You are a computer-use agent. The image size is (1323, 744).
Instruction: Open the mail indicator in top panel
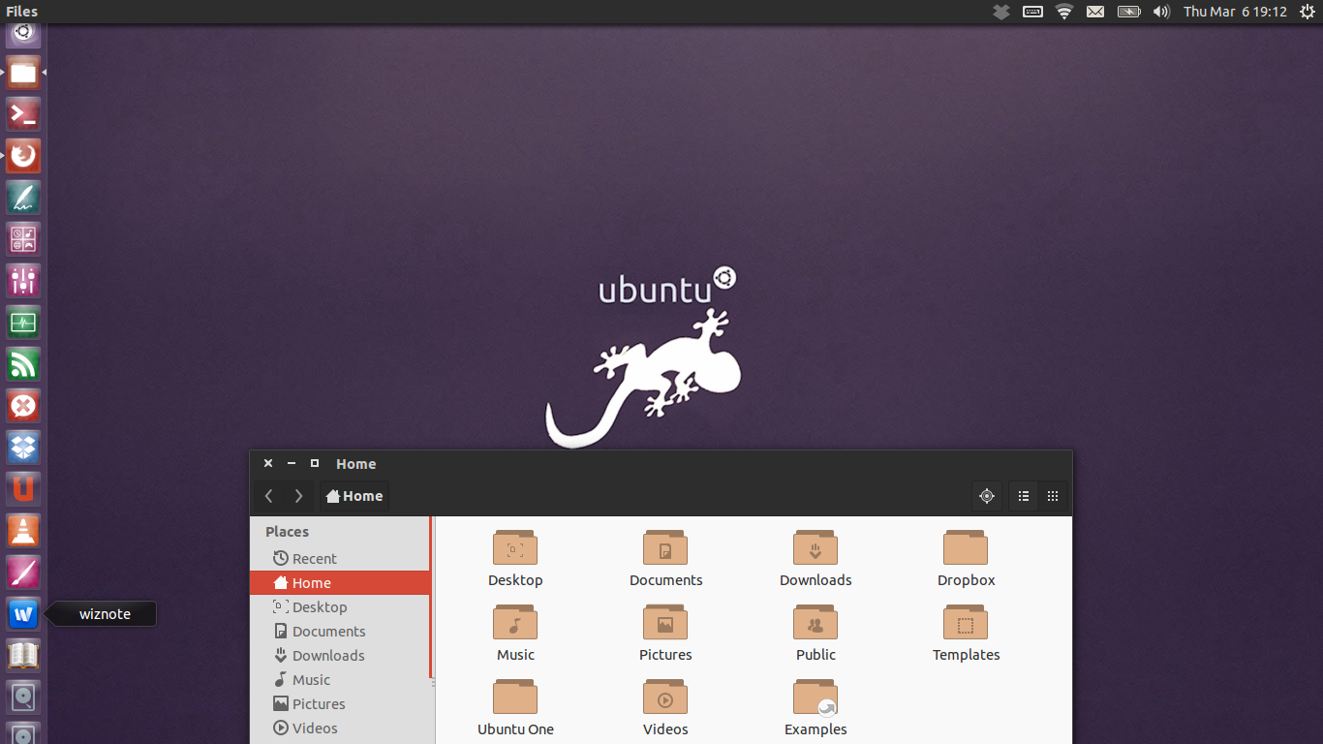[x=1095, y=12]
